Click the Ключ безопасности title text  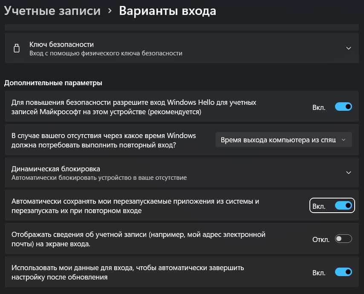click(x=61, y=44)
